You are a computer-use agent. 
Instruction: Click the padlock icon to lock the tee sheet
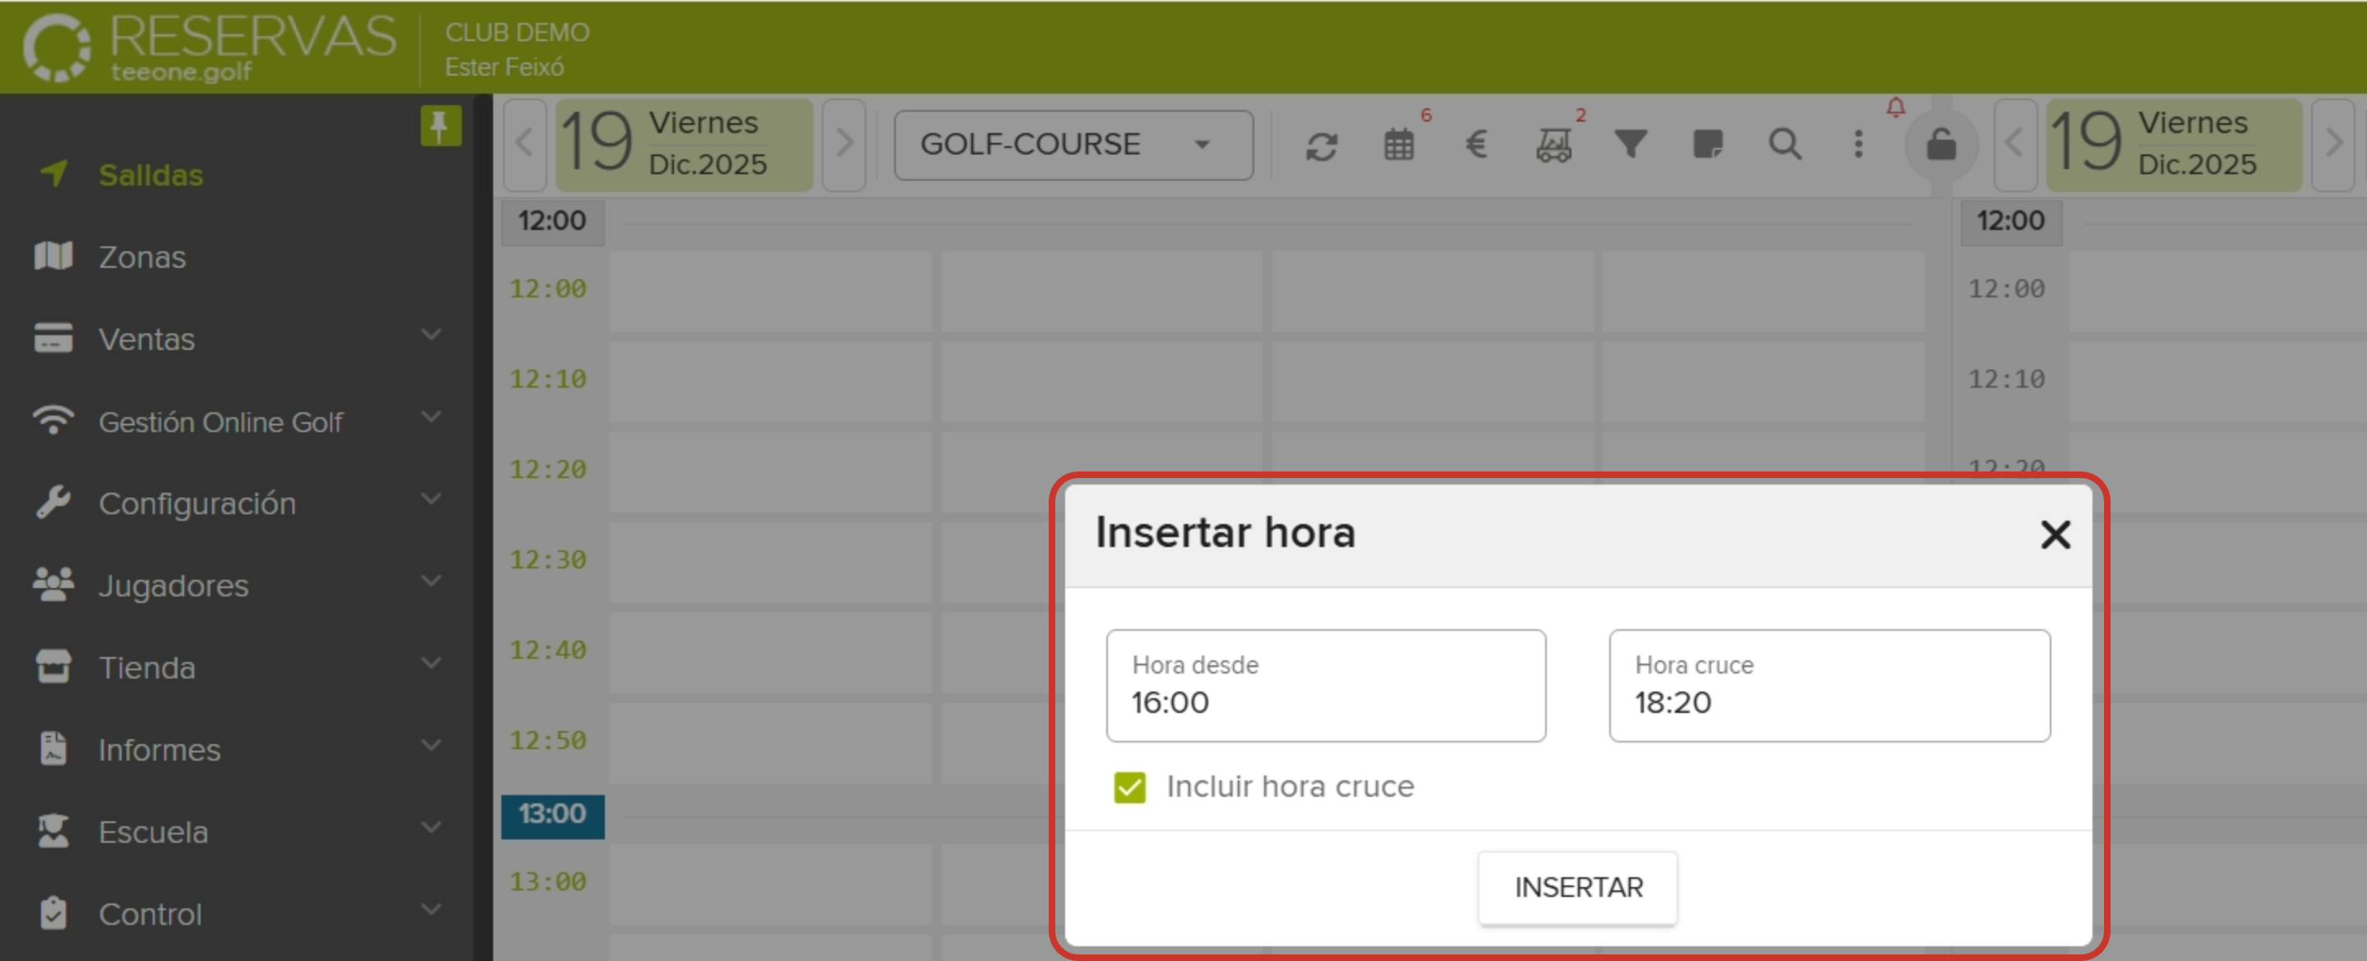click(1941, 145)
